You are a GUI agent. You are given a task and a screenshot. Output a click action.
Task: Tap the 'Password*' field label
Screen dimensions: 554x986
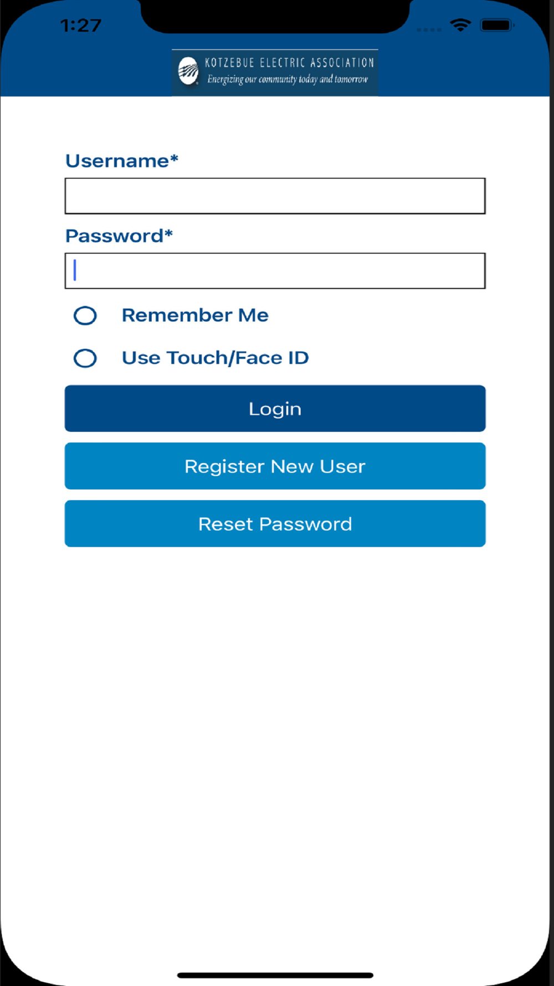[x=119, y=236]
